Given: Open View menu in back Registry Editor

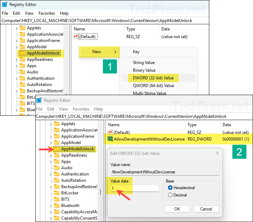Looking at the screenshot, I should [x=29, y=13].
